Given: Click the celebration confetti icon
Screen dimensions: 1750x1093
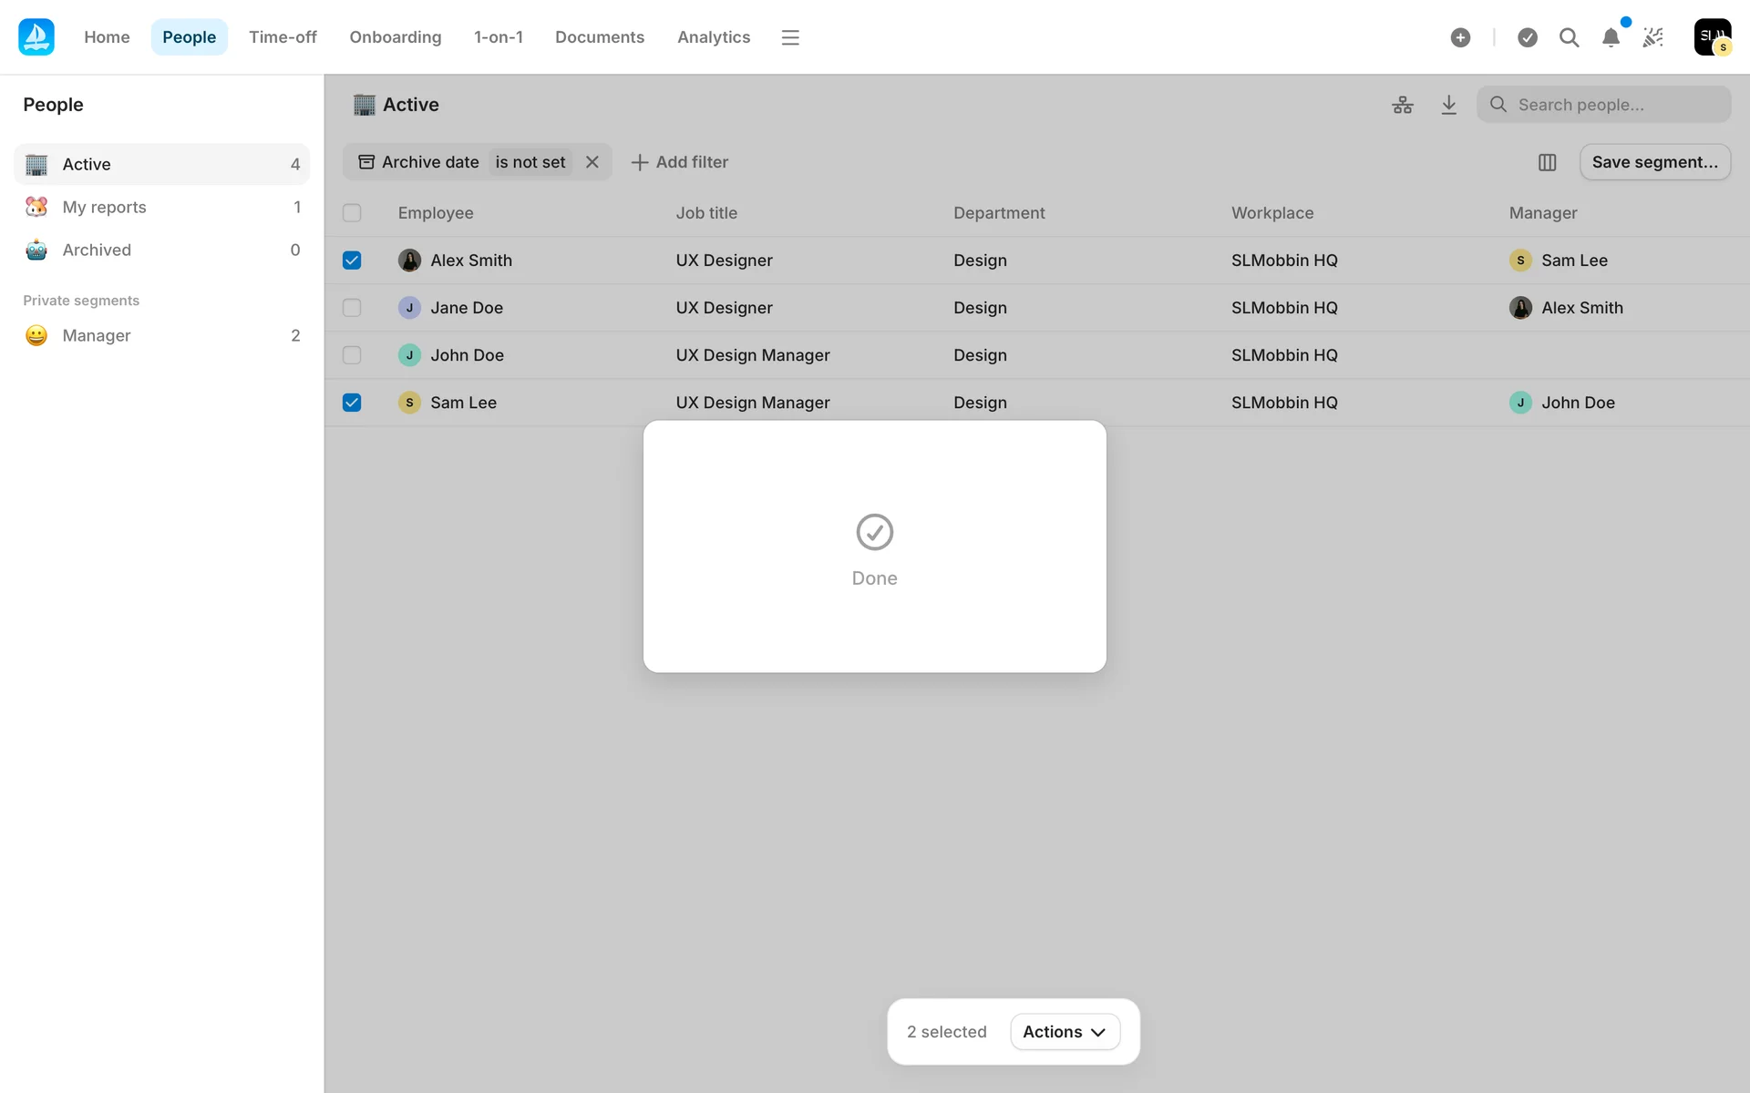Looking at the screenshot, I should 1652,37.
